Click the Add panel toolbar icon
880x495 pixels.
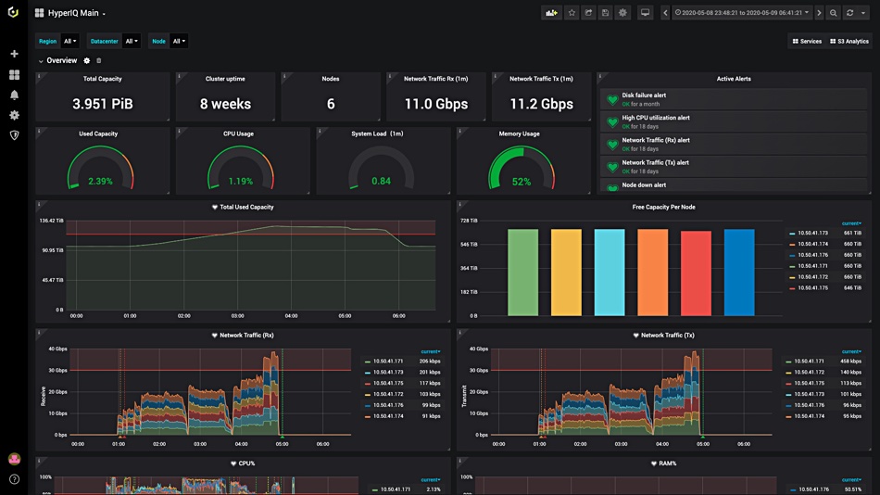point(552,13)
